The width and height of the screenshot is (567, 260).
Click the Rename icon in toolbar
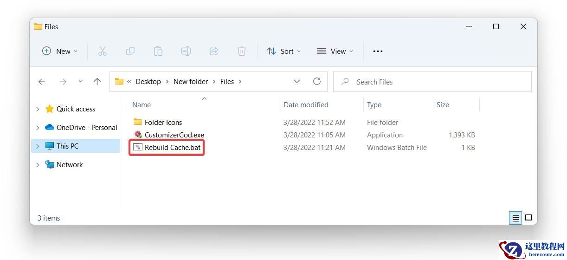coord(186,51)
